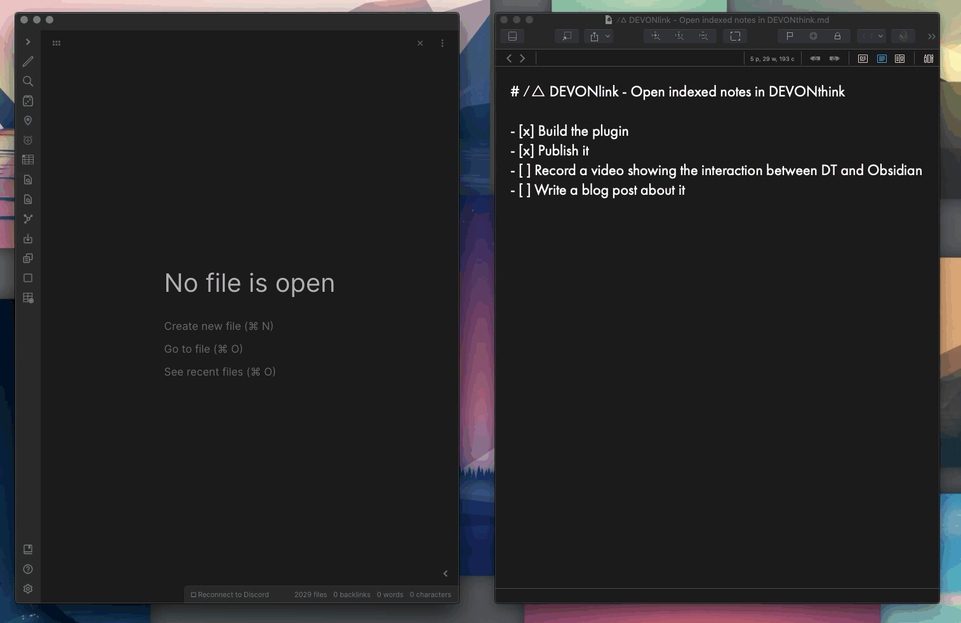Open a random note with the dice icon

coord(28,101)
